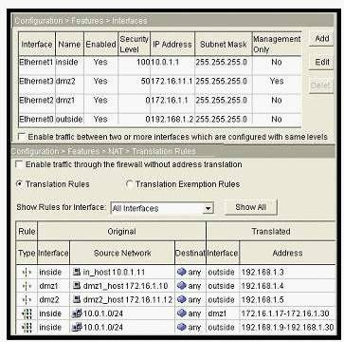Click Edit interface button
This screenshot has height=342, width=344.
coord(321,62)
